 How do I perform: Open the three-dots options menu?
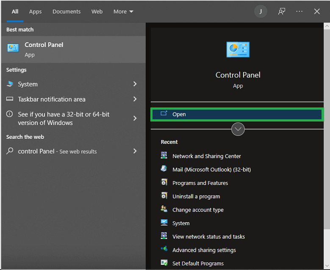tap(299, 11)
